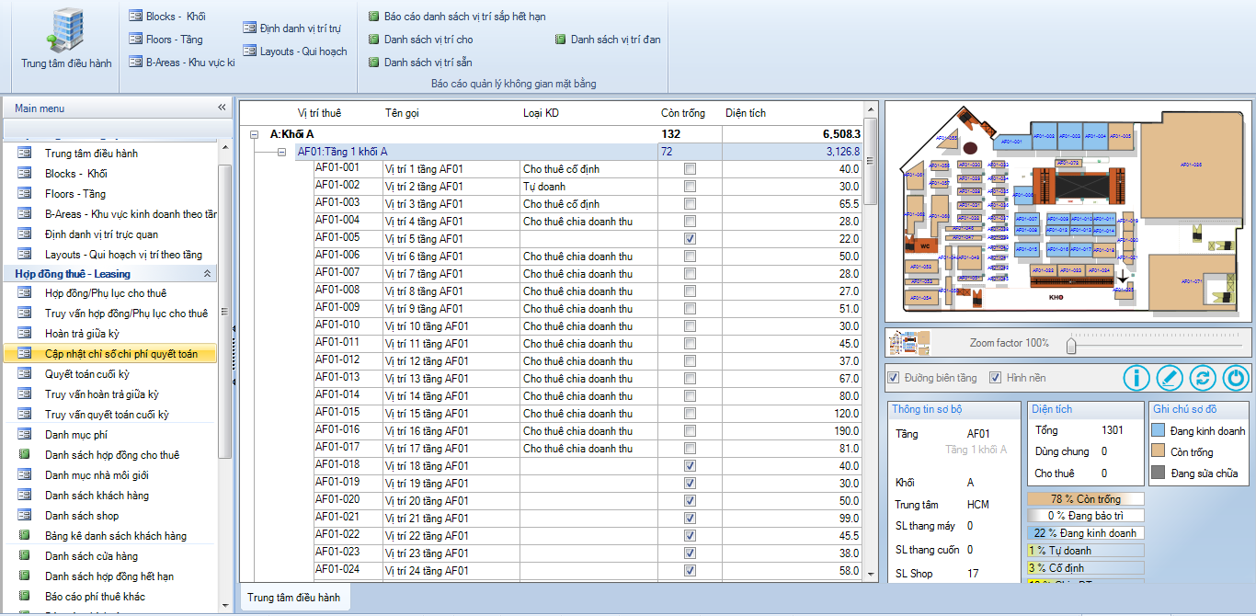Click the Đang kinh doanh blue legend swatch
This screenshot has width=1256, height=616.
[1158, 430]
